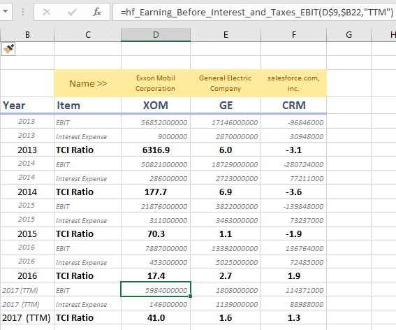Image resolution: width=396 pixels, height=330 pixels.
Task: Select XOM 2013 TCI Ratio 6316.9
Action: coord(156,150)
